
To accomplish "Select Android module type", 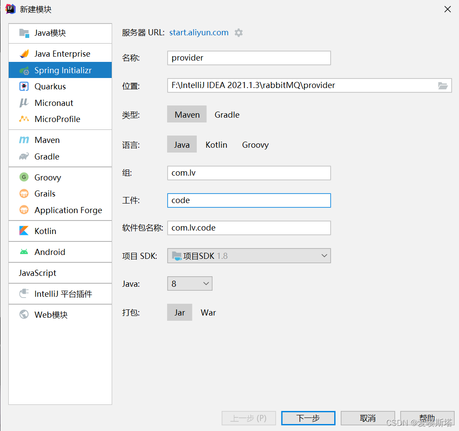I will coord(60,252).
